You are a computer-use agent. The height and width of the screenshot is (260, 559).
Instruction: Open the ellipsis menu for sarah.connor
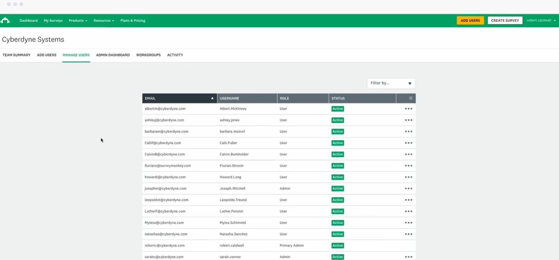pyautogui.click(x=408, y=256)
